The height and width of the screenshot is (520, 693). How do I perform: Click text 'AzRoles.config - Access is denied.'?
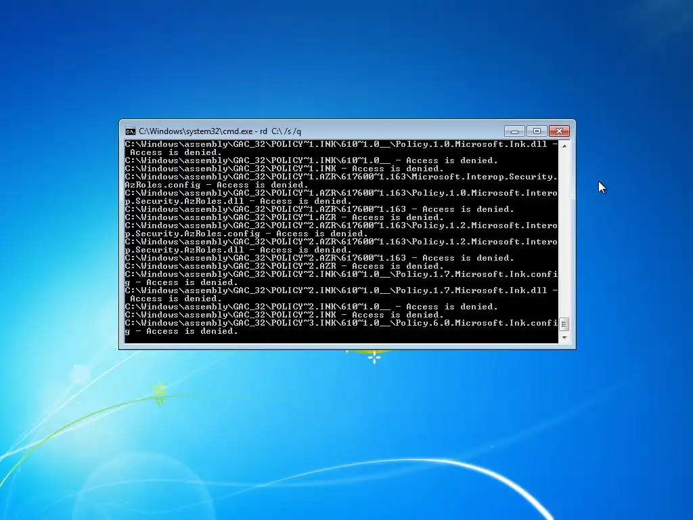216,185
